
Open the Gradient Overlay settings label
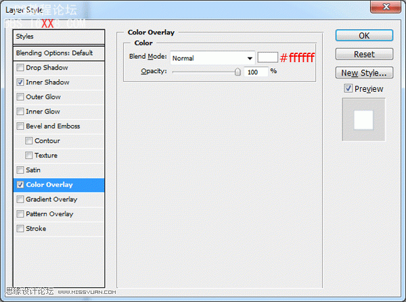(x=51, y=199)
